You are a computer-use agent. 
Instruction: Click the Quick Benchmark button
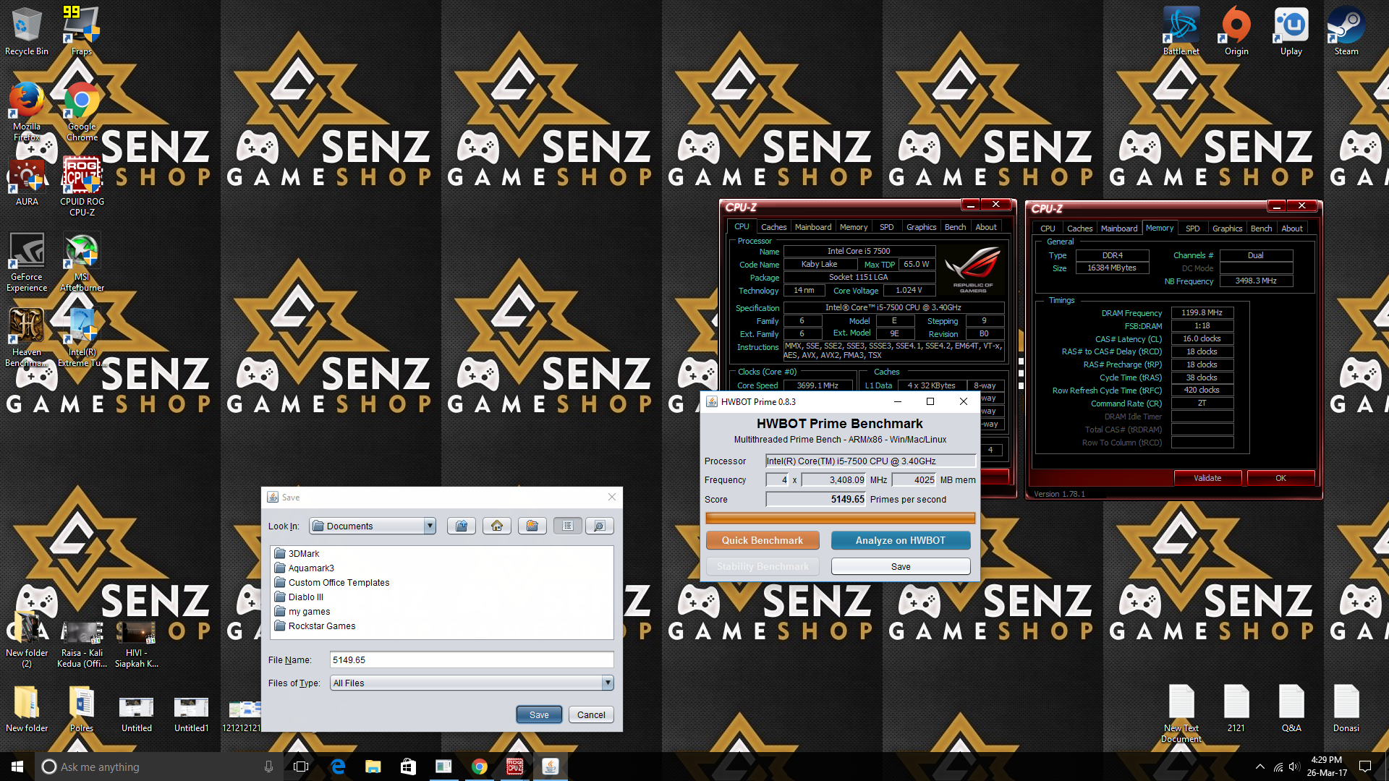pyautogui.click(x=763, y=540)
